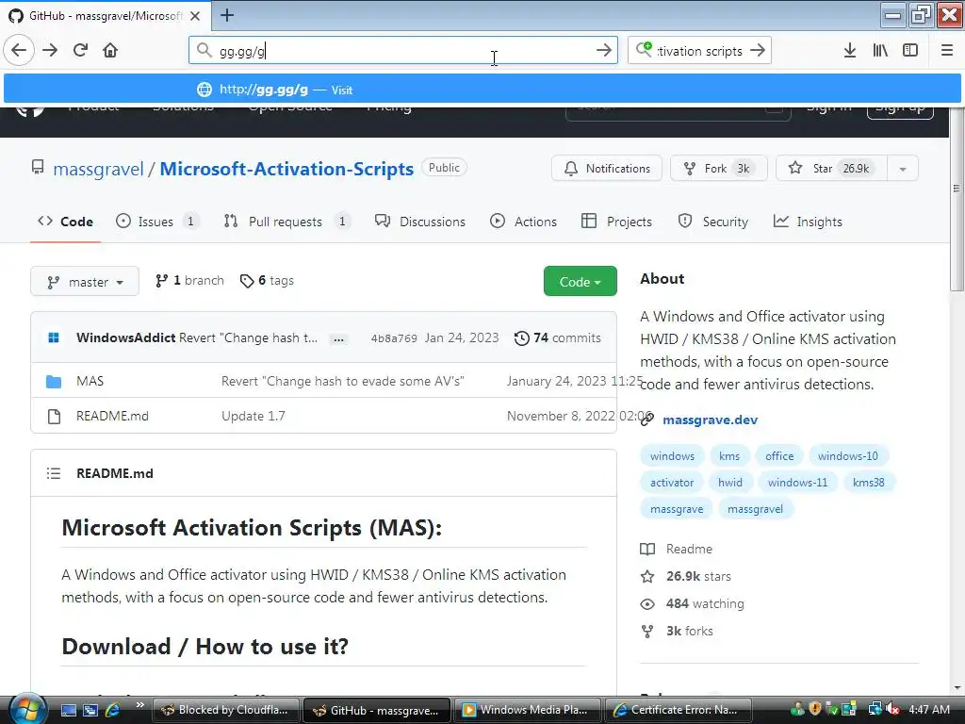Switch to Blocked by Cloudflare taskbar window

coord(226,710)
